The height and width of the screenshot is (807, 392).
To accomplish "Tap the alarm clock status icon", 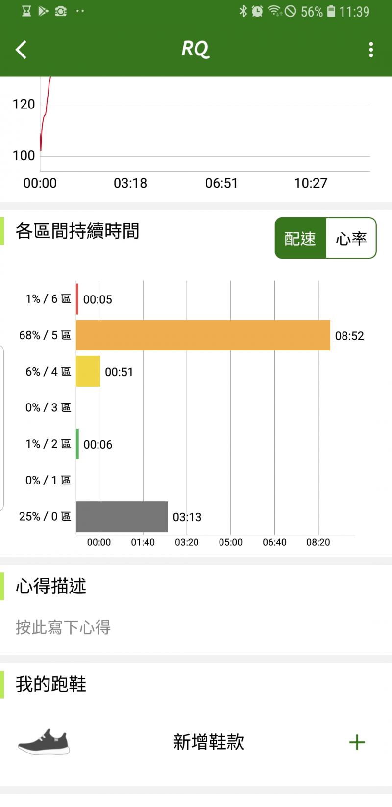I will coord(257,11).
